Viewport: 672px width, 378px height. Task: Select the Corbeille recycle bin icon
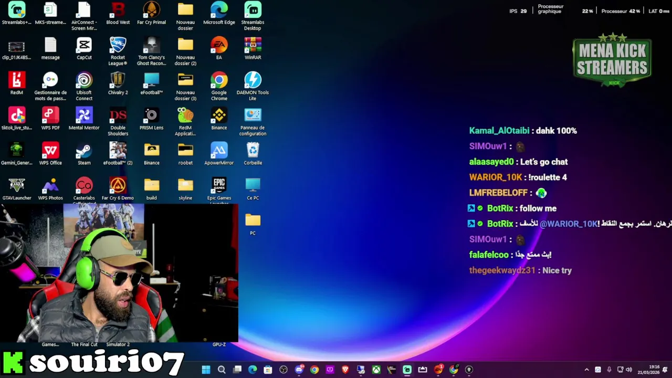253,154
